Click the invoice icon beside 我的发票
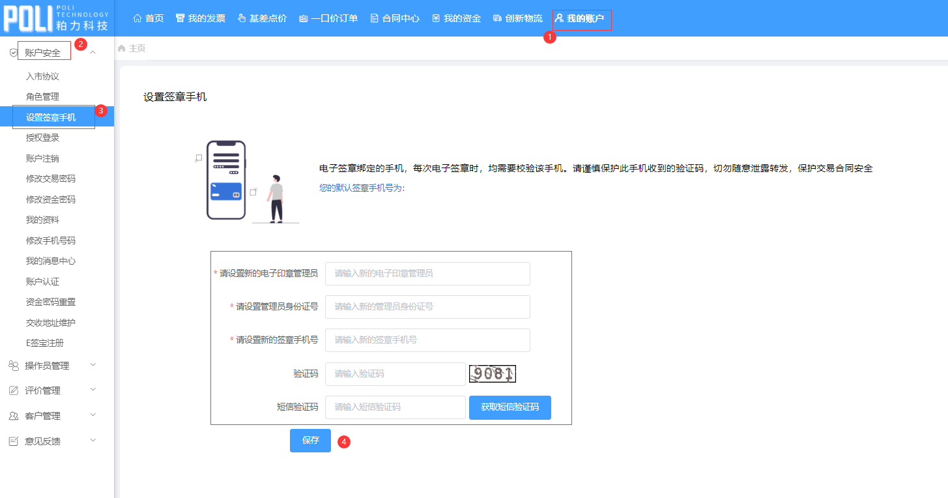948x498 pixels. (x=180, y=18)
